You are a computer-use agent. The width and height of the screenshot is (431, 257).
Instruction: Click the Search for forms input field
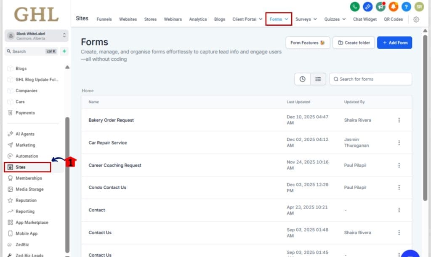click(x=370, y=79)
